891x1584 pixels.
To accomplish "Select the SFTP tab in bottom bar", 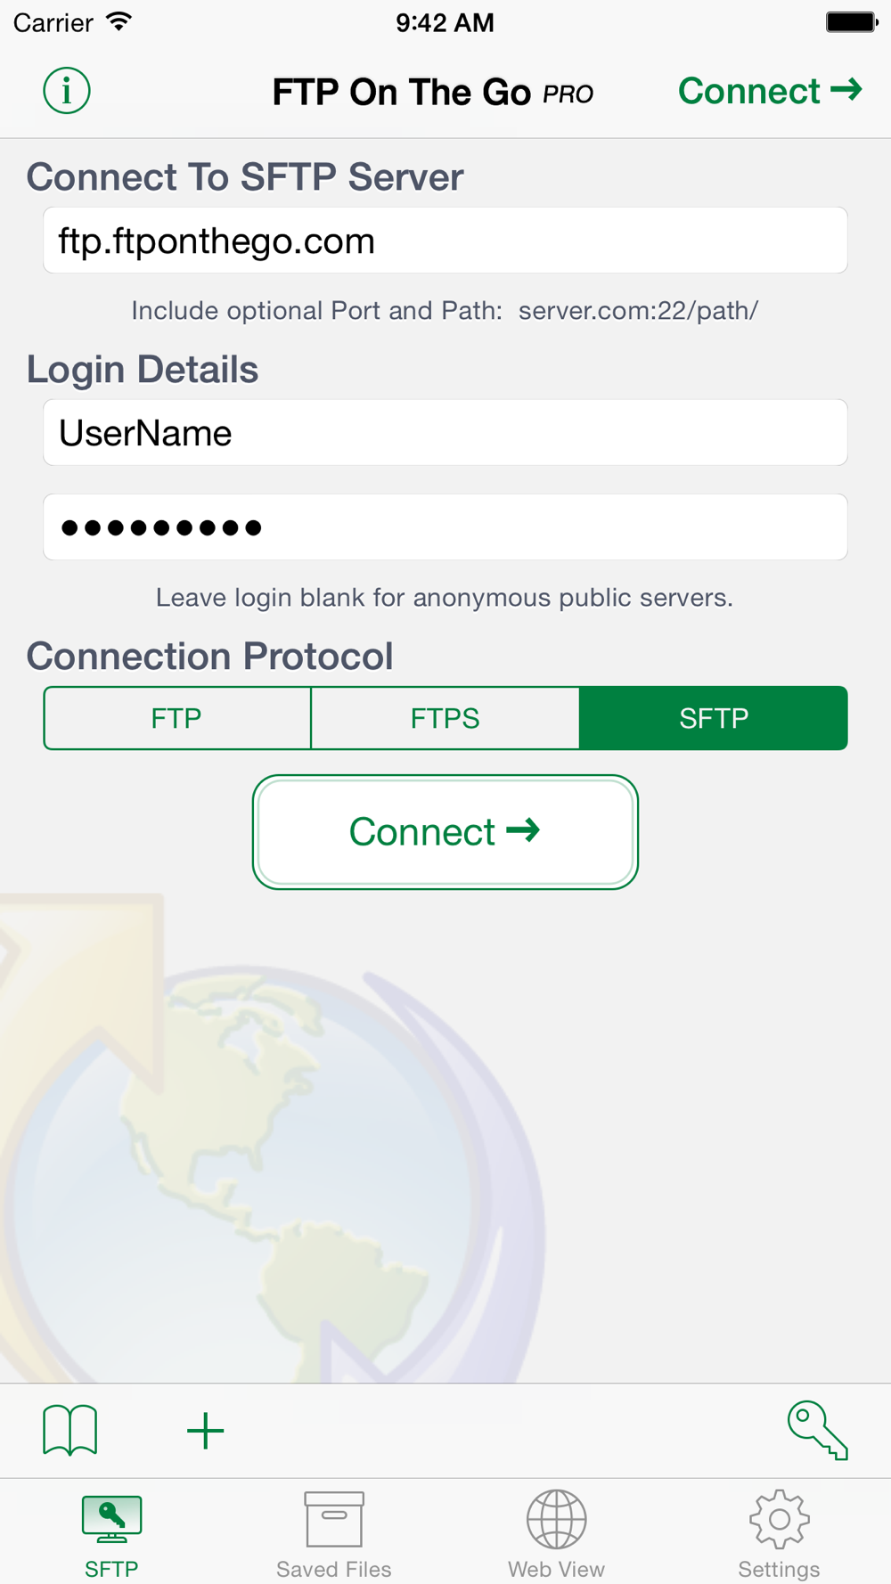I will [x=111, y=1534].
